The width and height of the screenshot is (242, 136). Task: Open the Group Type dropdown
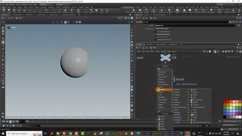click(x=163, y=29)
